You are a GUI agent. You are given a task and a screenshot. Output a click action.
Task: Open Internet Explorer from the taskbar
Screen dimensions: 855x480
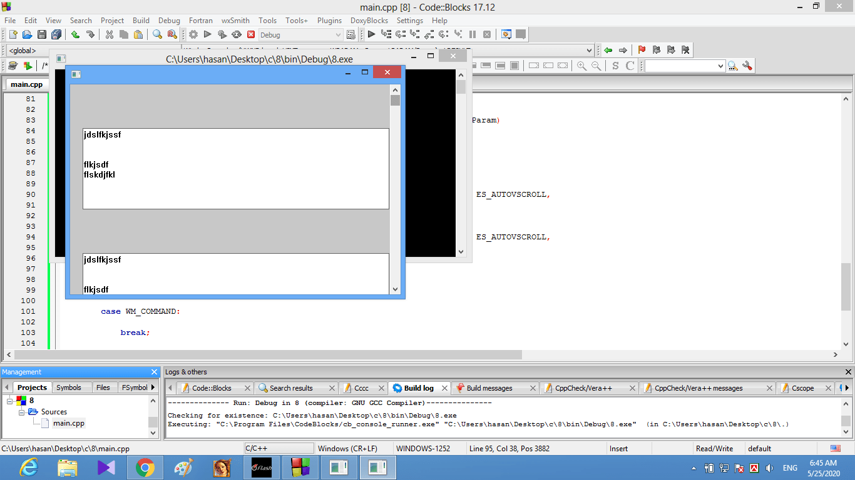[x=29, y=467]
